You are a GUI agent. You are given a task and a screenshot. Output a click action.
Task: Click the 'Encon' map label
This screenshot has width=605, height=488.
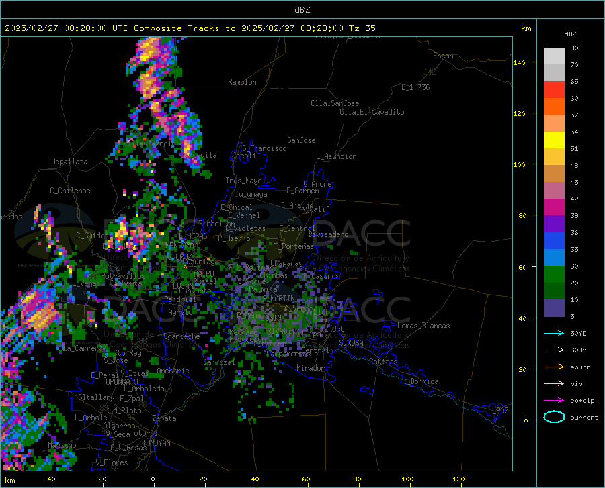pos(443,56)
